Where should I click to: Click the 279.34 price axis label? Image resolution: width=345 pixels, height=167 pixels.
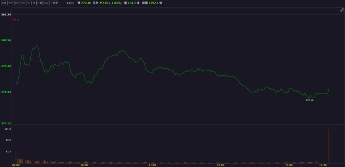(x=6, y=66)
